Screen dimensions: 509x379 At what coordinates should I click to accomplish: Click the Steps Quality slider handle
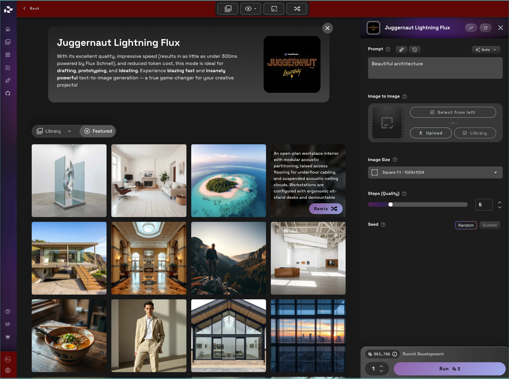tap(390, 204)
